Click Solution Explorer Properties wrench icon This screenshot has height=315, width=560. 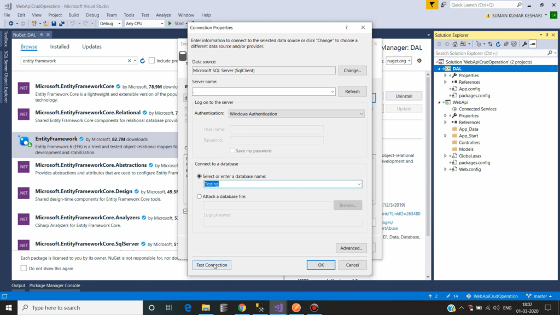click(524, 44)
